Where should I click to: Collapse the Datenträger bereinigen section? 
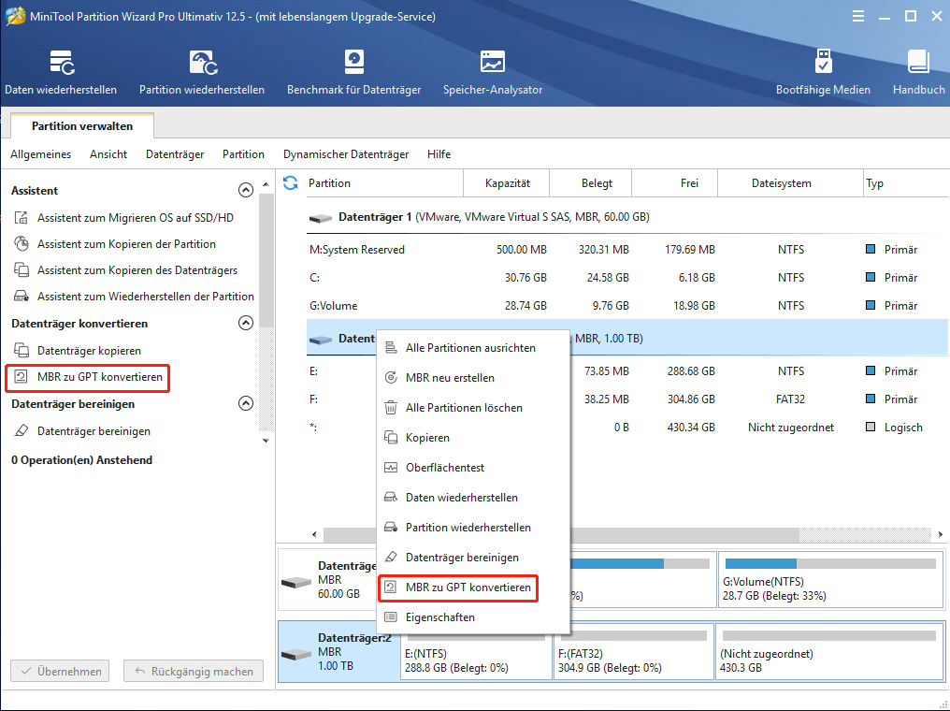click(x=245, y=402)
